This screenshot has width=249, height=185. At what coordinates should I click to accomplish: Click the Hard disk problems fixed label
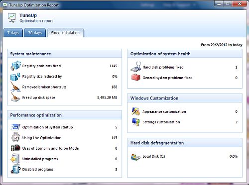(163, 67)
